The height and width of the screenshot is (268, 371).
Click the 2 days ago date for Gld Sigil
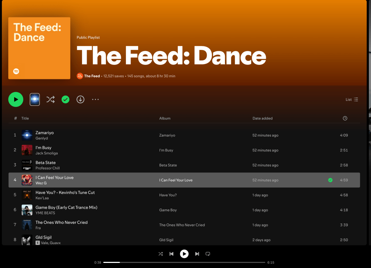[x=261, y=240]
